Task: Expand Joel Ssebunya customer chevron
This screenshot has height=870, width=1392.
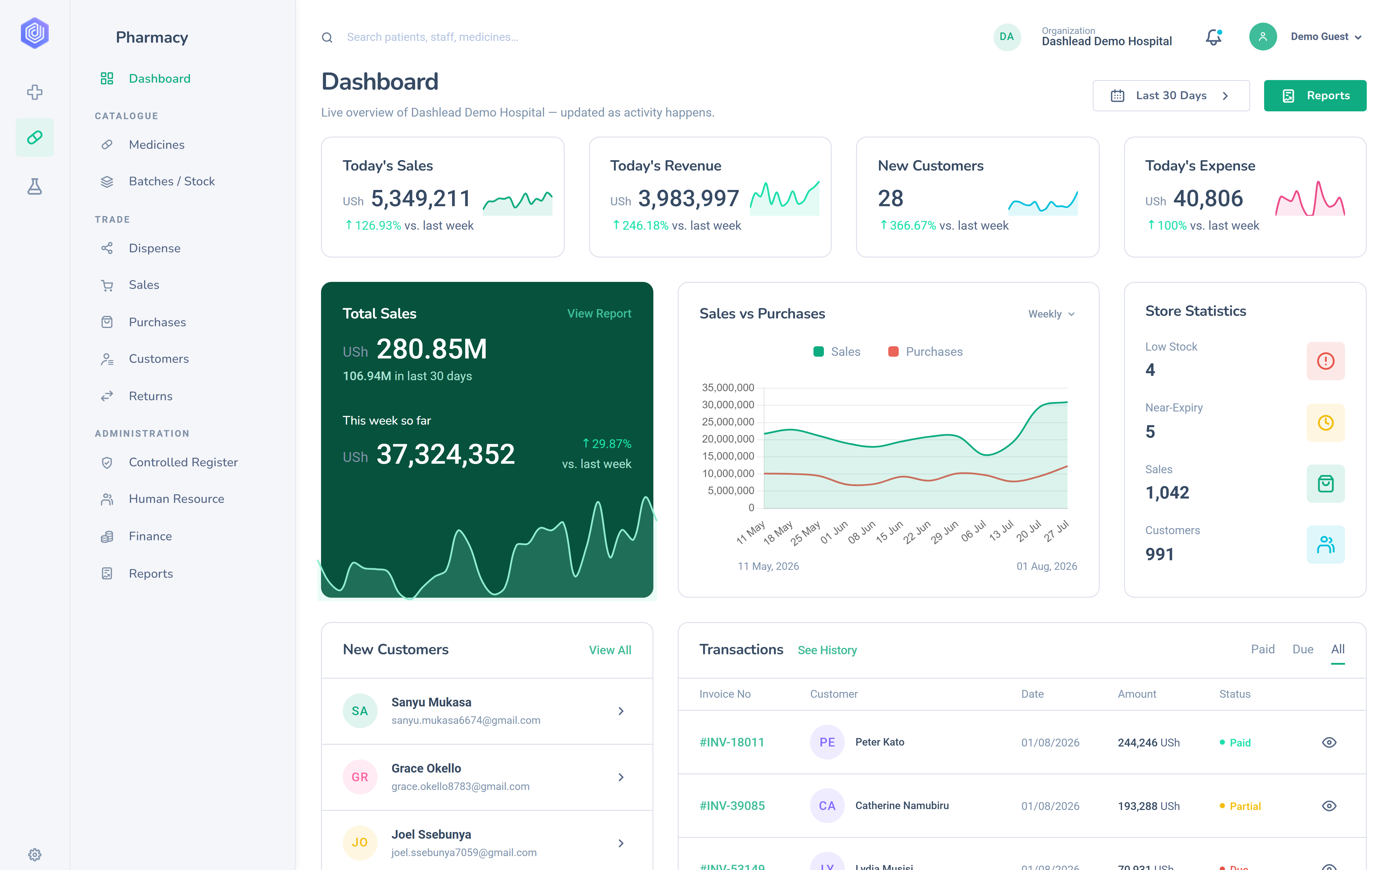Action: [621, 844]
